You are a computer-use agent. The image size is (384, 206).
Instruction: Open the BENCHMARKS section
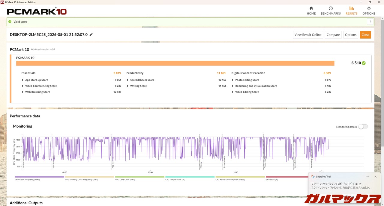[x=331, y=10]
